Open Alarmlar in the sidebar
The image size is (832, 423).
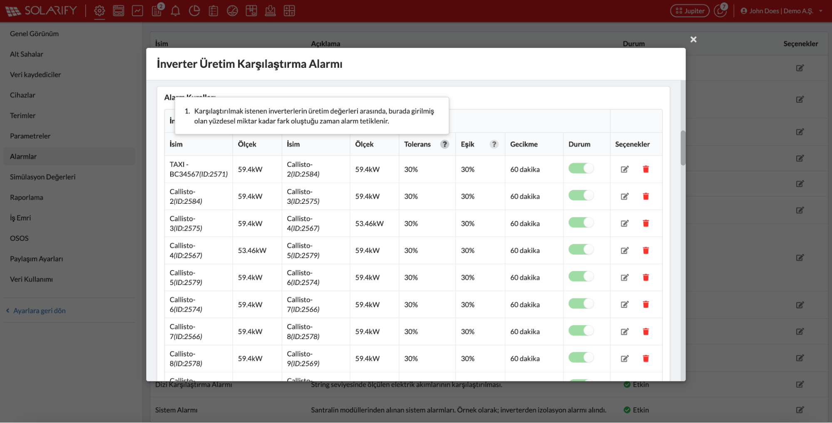23,156
